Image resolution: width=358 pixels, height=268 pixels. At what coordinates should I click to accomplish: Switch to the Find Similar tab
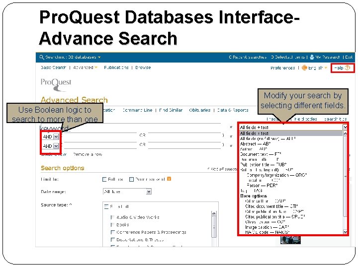(x=171, y=110)
